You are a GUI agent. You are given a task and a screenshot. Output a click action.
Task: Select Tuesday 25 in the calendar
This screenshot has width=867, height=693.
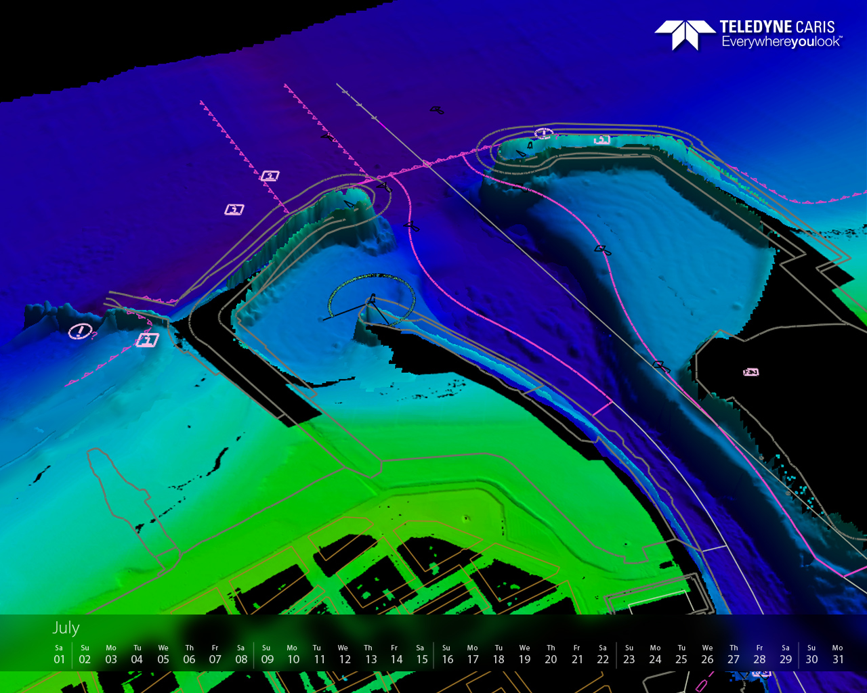click(681, 654)
